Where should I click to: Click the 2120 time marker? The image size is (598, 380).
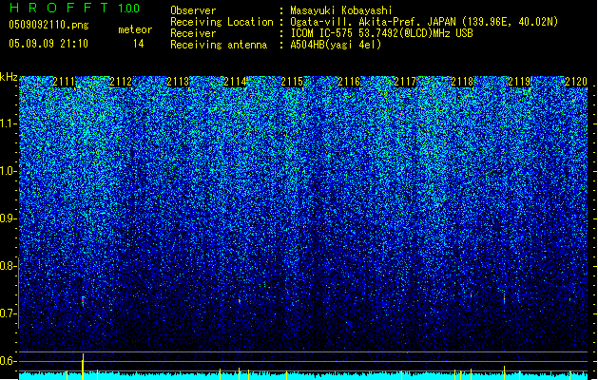576,82
